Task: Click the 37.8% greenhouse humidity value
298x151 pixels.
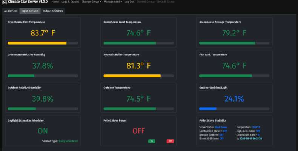Action: 43,66
